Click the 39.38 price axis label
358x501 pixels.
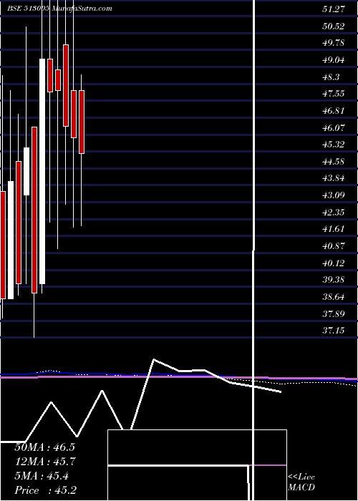(334, 280)
